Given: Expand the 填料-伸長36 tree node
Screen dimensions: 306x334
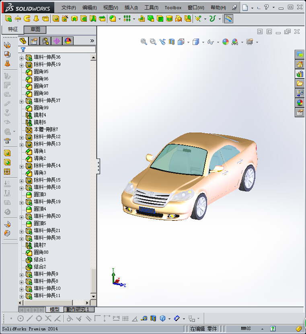Looking at the screenshot, I should pyautogui.click(x=21, y=58).
